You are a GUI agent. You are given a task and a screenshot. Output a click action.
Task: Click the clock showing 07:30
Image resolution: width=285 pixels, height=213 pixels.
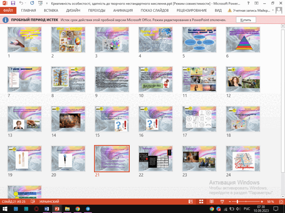click(x=261, y=207)
